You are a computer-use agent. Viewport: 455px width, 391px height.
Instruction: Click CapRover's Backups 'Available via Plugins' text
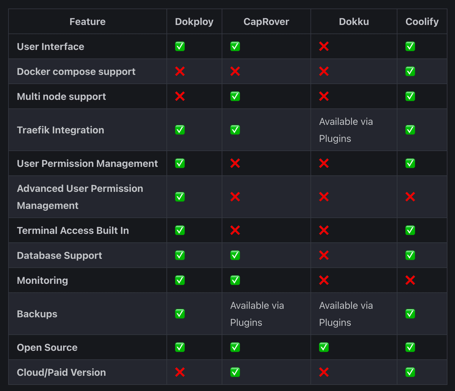click(257, 314)
